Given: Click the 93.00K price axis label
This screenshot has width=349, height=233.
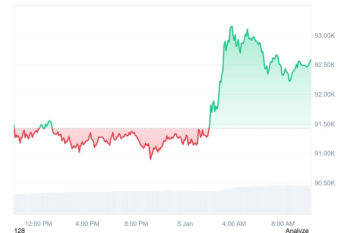Looking at the screenshot, I should (x=325, y=36).
